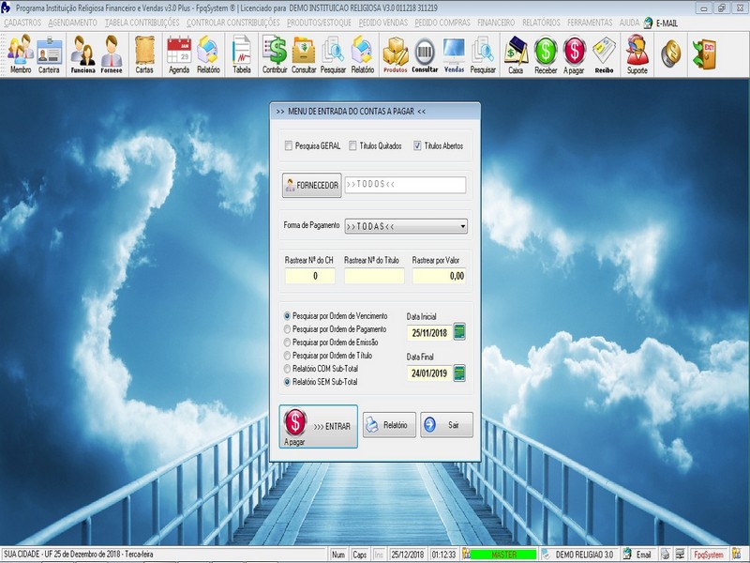
Task: Click the gold coin toolbar icon
Action: pos(671,53)
